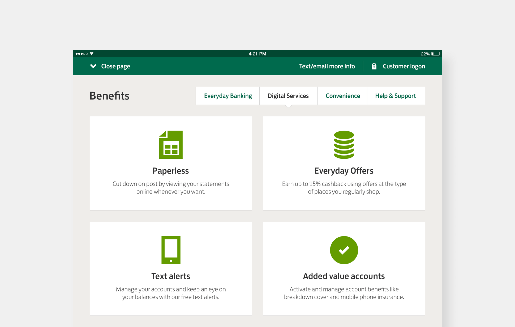Click the padlock icon next to Customer logon

(x=374, y=66)
